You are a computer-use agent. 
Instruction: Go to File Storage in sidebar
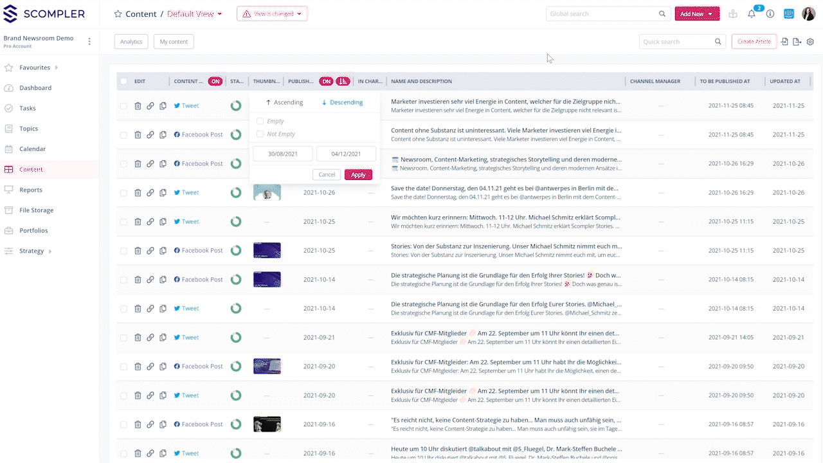coord(36,210)
